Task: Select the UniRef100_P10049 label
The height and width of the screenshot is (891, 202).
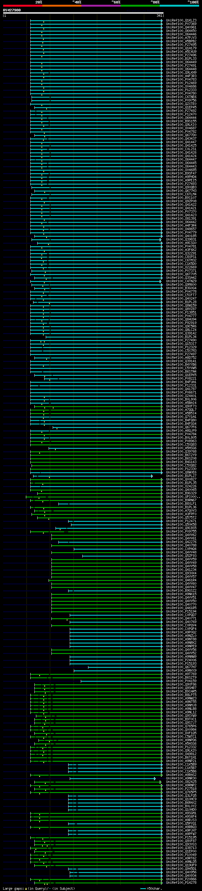Action: pyautogui.click(x=181, y=855)
